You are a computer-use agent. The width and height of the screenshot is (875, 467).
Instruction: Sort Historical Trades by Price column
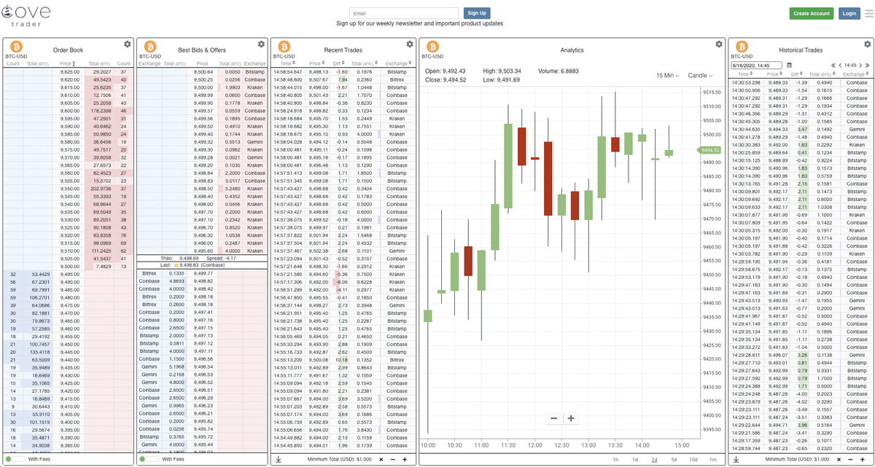(776, 74)
